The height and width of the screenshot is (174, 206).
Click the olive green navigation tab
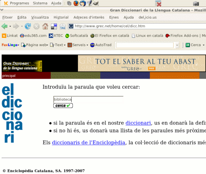click(x=75, y=75)
